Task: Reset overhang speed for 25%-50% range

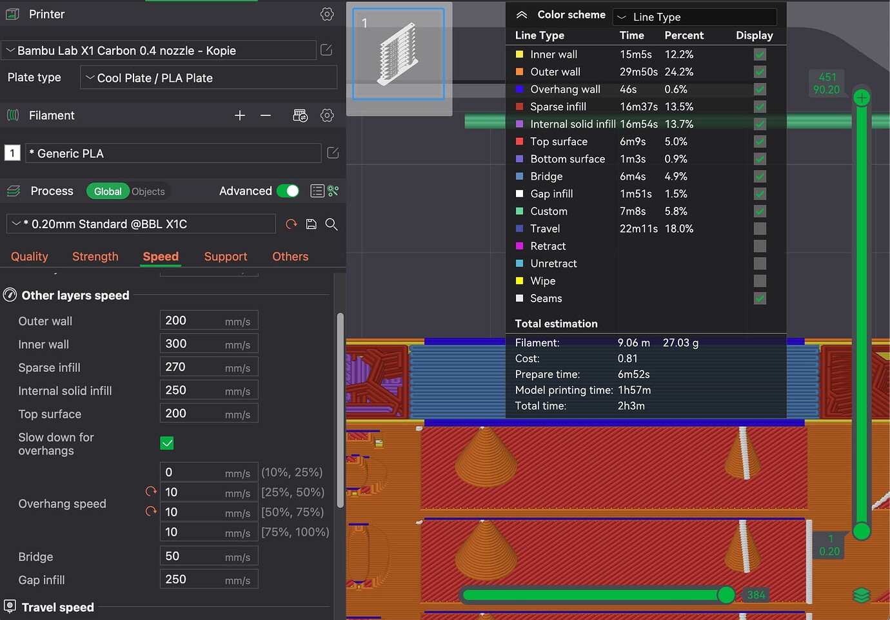Action: [x=152, y=492]
